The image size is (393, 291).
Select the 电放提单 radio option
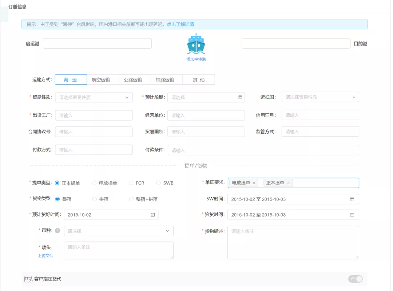click(x=94, y=183)
